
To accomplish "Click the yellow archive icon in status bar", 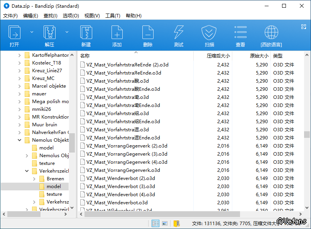I will 176,223.
